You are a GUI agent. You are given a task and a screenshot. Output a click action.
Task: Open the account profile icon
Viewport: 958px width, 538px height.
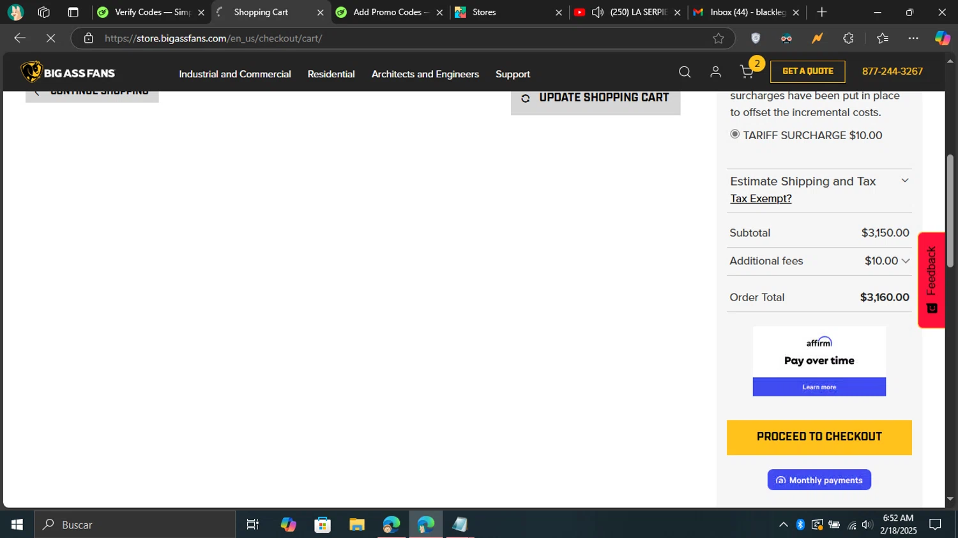click(x=715, y=72)
